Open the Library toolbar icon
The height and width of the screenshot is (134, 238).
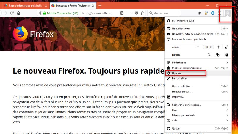[x=200, y=13]
